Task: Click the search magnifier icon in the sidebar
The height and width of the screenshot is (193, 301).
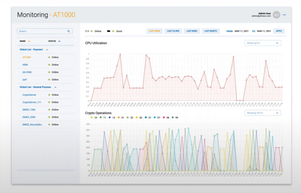Action: point(68,31)
